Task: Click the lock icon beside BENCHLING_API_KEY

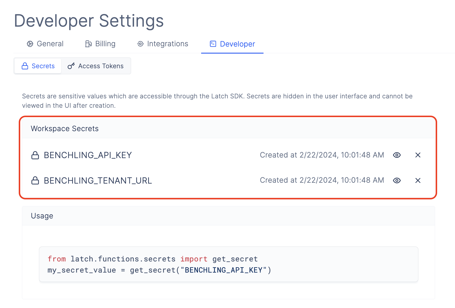Action: [x=35, y=155]
